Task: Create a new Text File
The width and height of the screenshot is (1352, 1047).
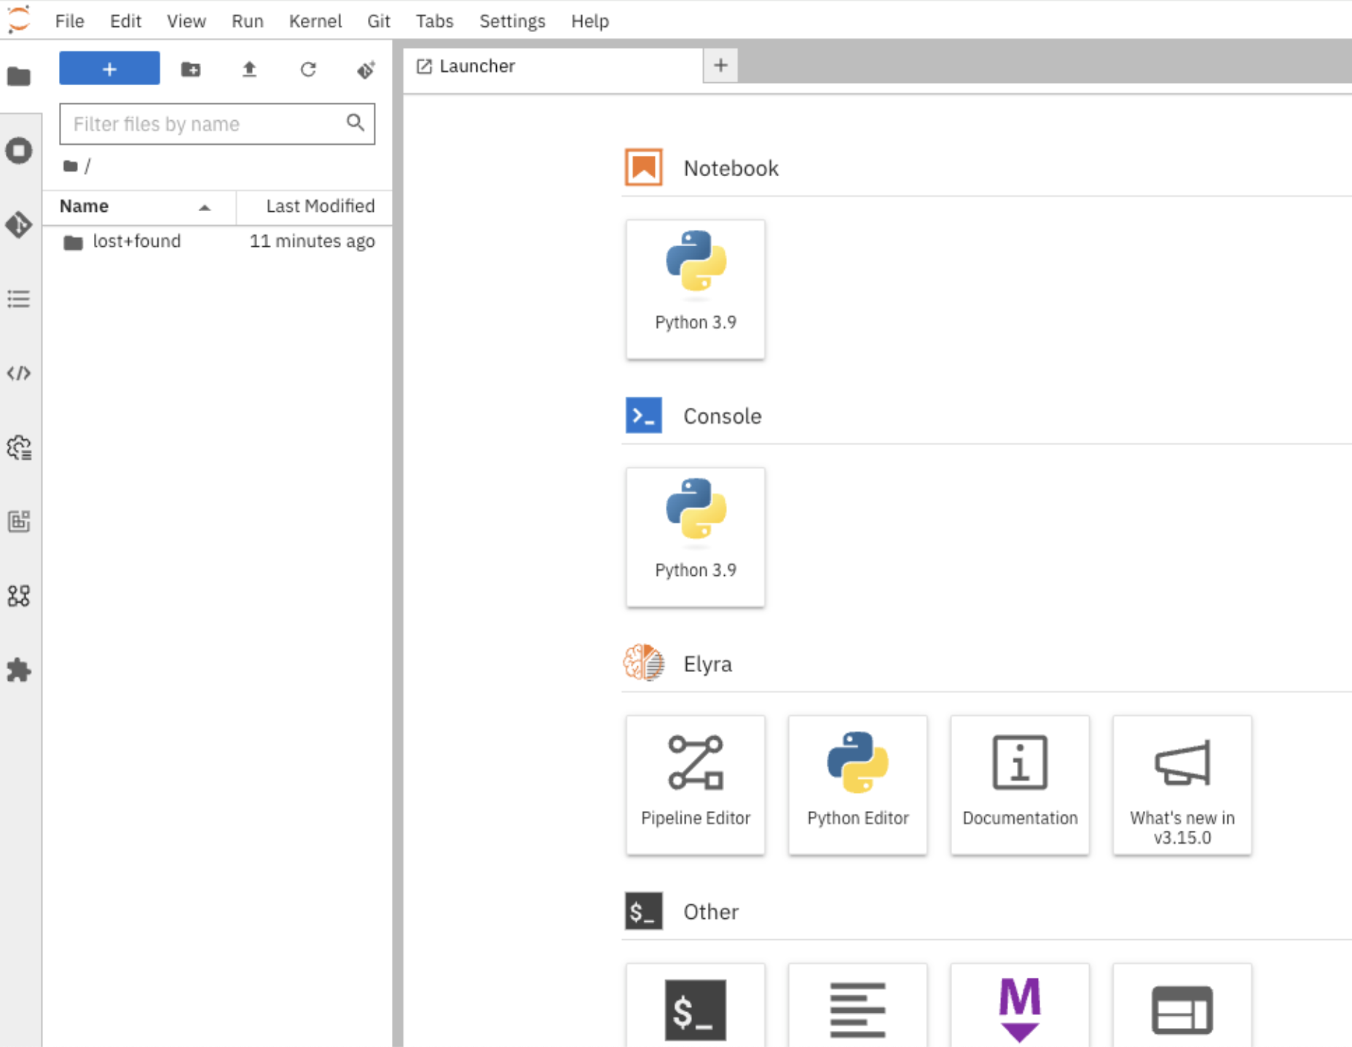Action: [857, 1006]
